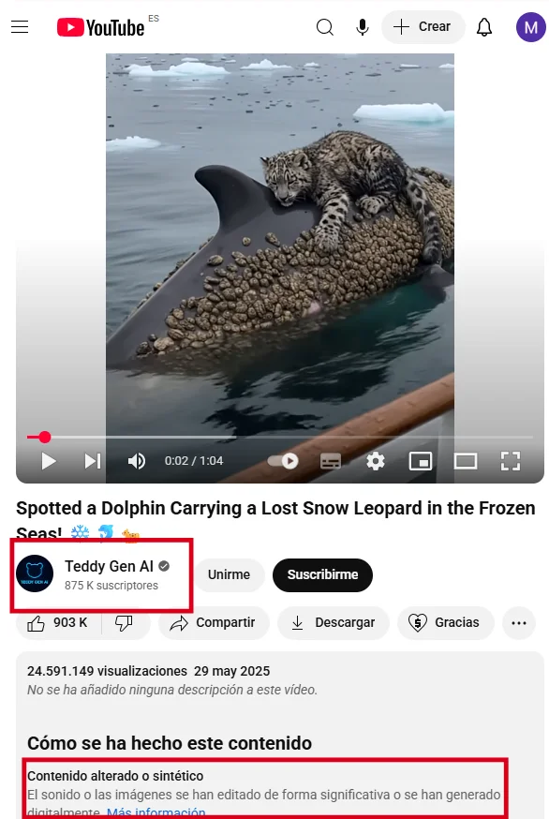
Task: Open the hamburger guide menu
Action: tap(20, 26)
